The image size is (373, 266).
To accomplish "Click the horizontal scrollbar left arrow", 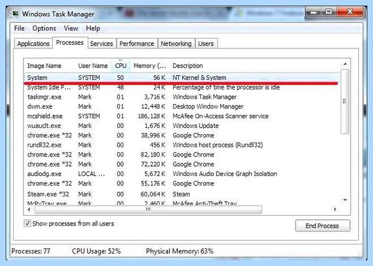I will [29, 209].
